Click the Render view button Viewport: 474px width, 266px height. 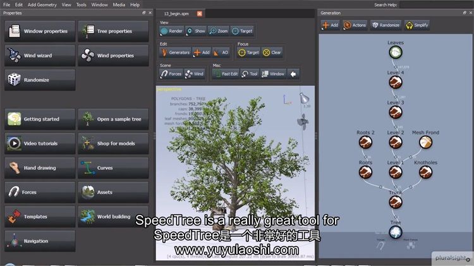(x=171, y=31)
